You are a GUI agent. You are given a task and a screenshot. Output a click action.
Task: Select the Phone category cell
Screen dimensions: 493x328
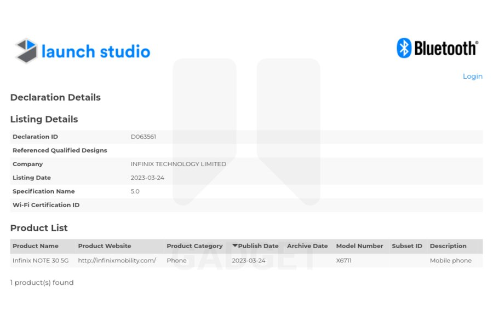pyautogui.click(x=176, y=261)
